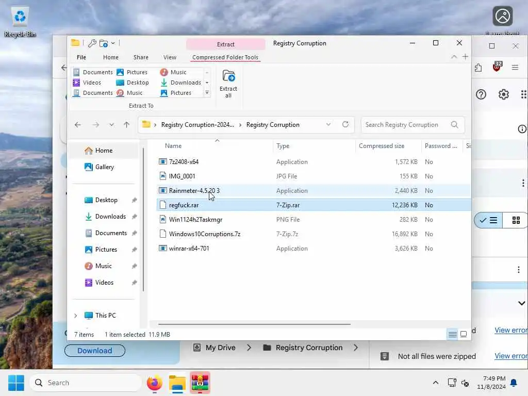The image size is (528, 396).
Task: Click the horizontal scrollbar in file list
Action: point(254,324)
